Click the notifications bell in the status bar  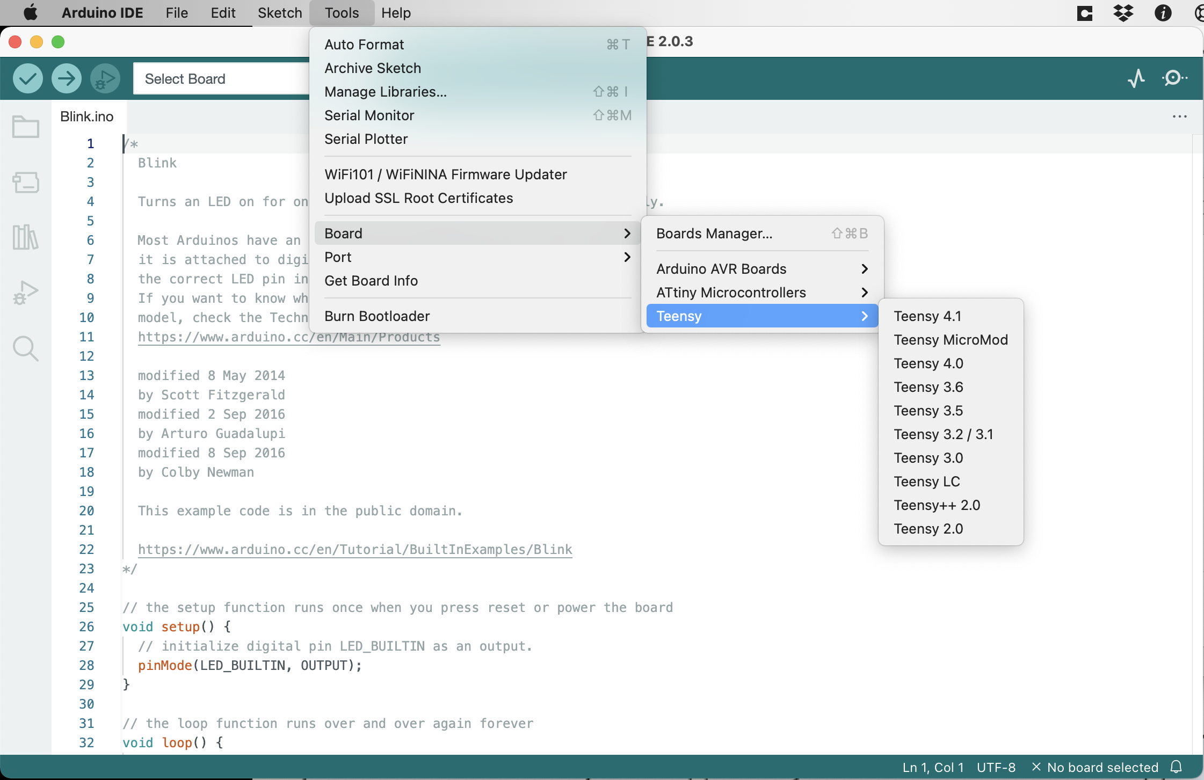[x=1177, y=767]
